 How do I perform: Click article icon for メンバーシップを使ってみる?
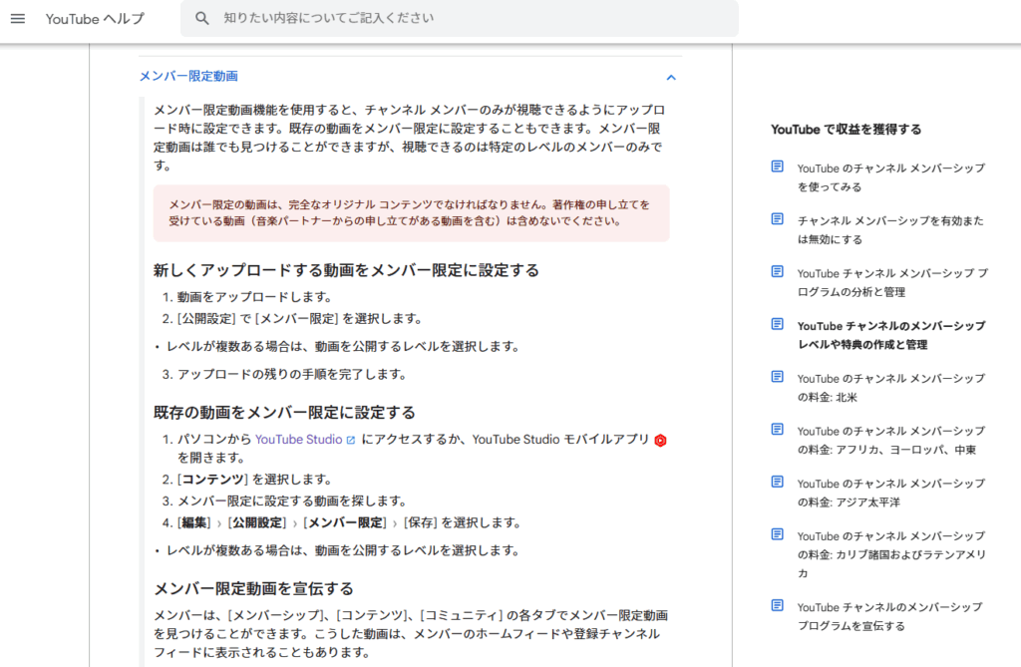tap(778, 167)
